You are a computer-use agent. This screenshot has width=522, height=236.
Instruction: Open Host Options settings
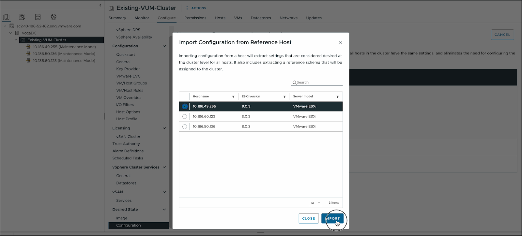128,112
